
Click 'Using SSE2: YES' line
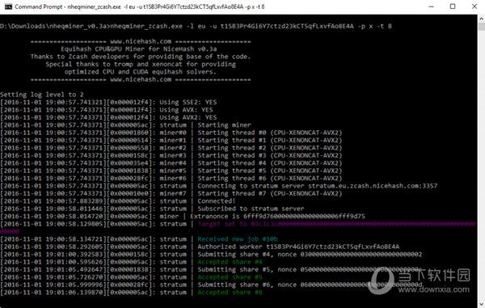pos(108,103)
